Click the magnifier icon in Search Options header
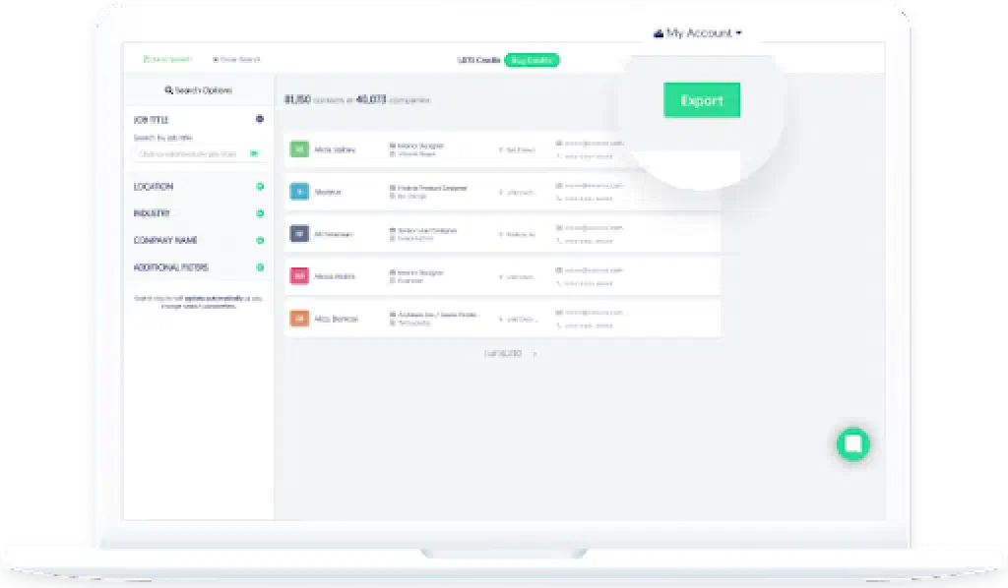Viewport: 1008px width, 588px height. tap(168, 89)
